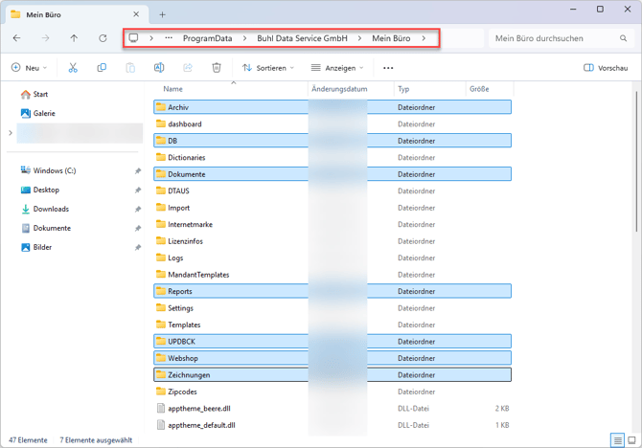
Task: Select the Zeichnungen folder
Action: click(332, 375)
